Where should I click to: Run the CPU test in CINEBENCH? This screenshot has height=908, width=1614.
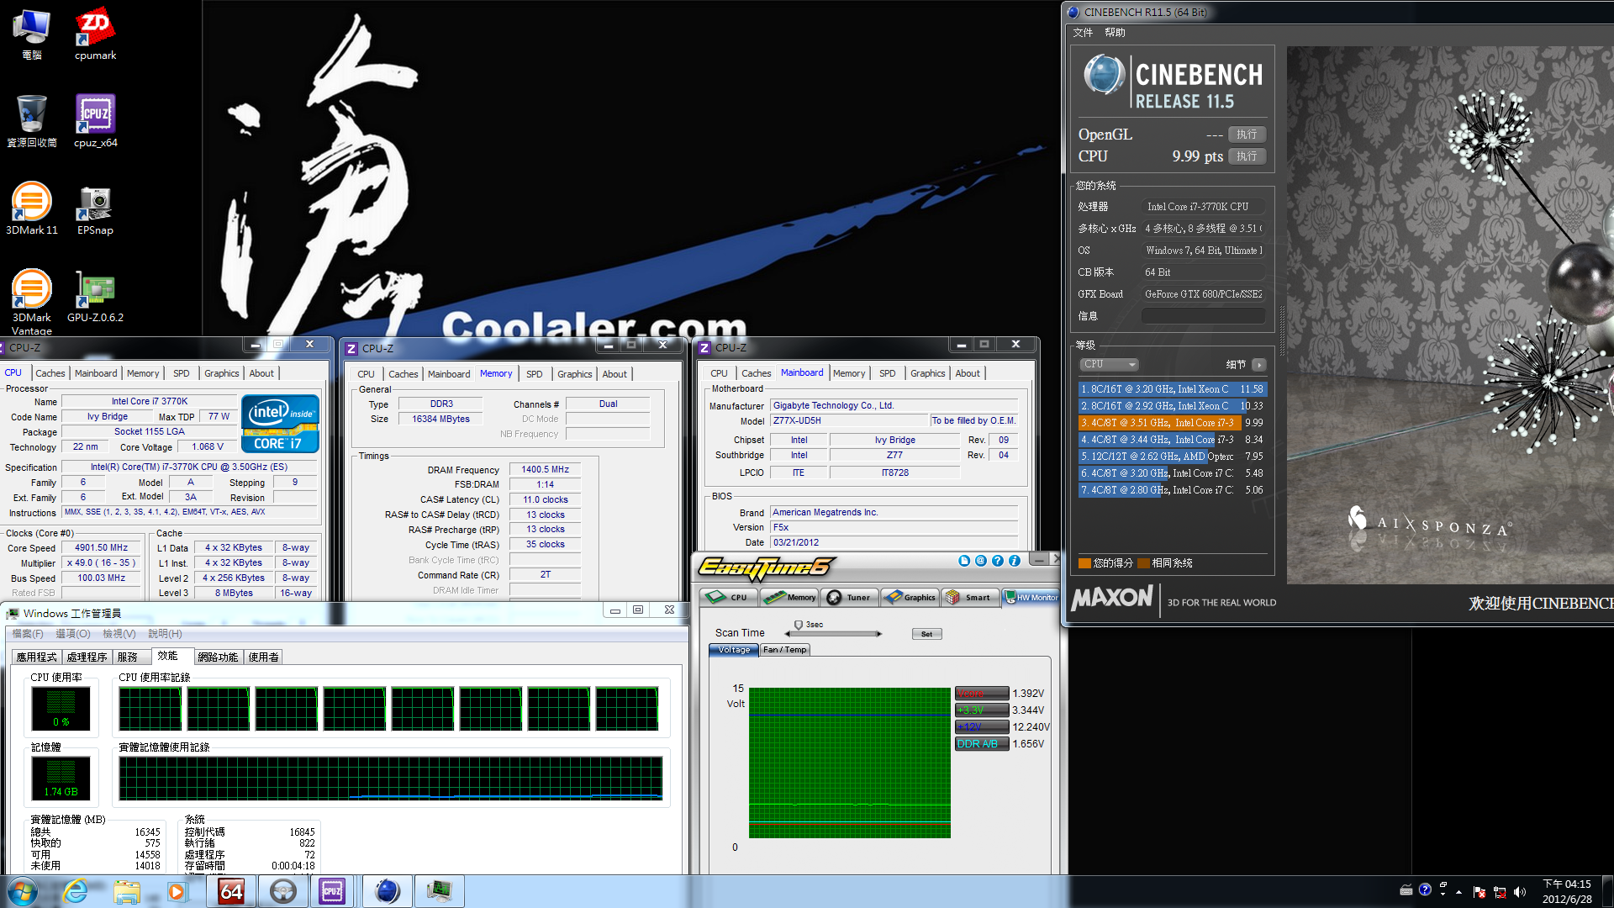click(1247, 156)
